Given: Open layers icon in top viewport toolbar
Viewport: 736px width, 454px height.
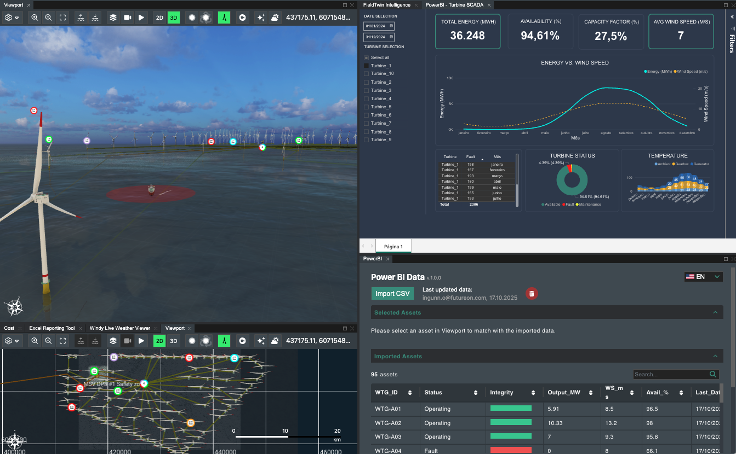Looking at the screenshot, I should (113, 18).
